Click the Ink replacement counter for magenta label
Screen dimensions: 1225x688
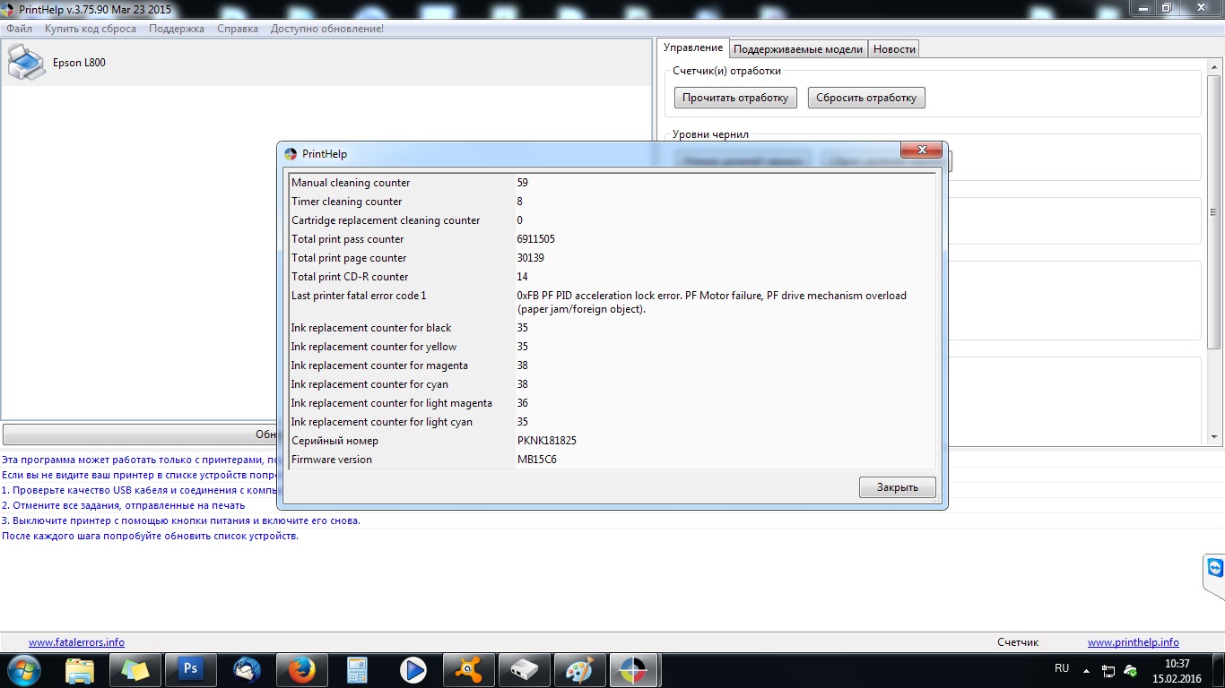379,365
